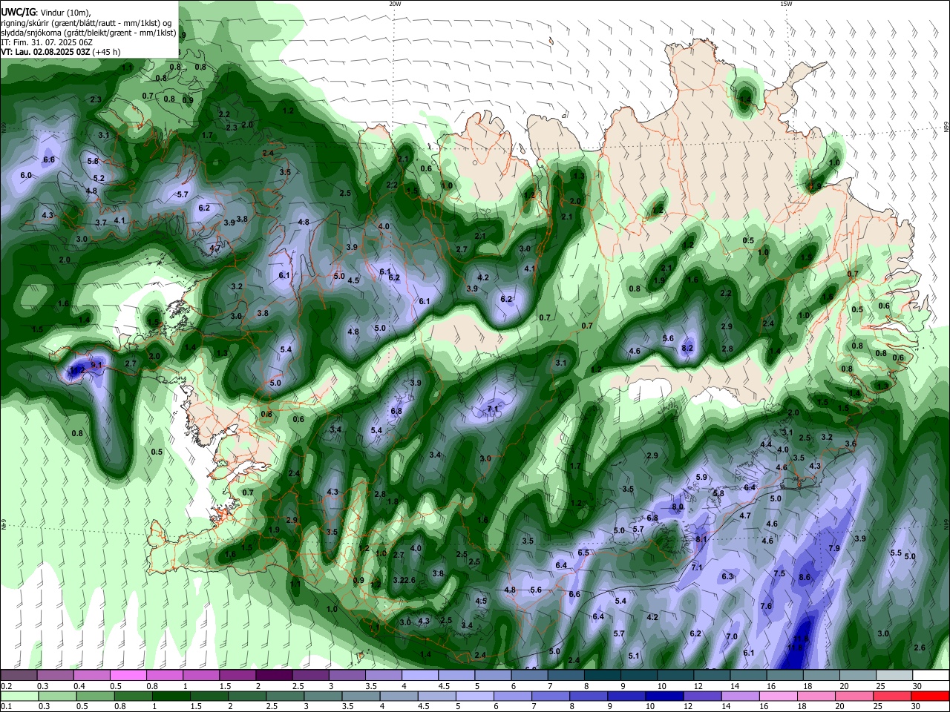The width and height of the screenshot is (950, 712).
Task: Pick the pink rain swatch between 16 and 18
Action: (779, 696)
